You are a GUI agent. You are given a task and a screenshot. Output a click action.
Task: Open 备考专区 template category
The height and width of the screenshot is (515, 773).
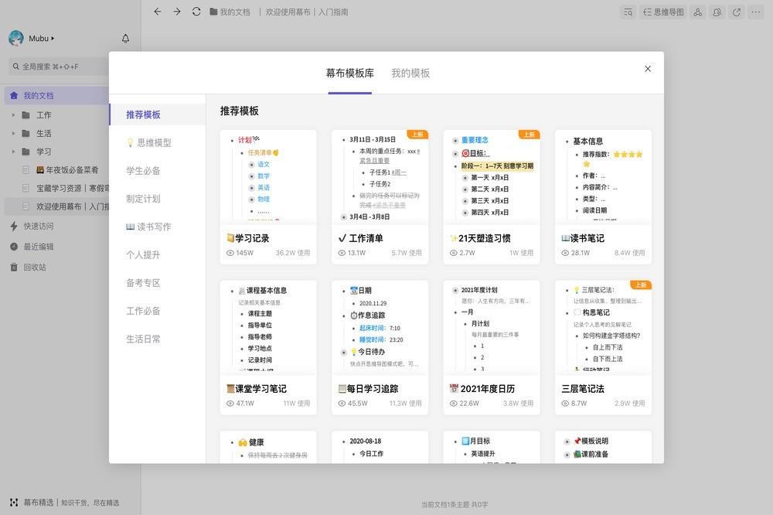pyautogui.click(x=157, y=283)
